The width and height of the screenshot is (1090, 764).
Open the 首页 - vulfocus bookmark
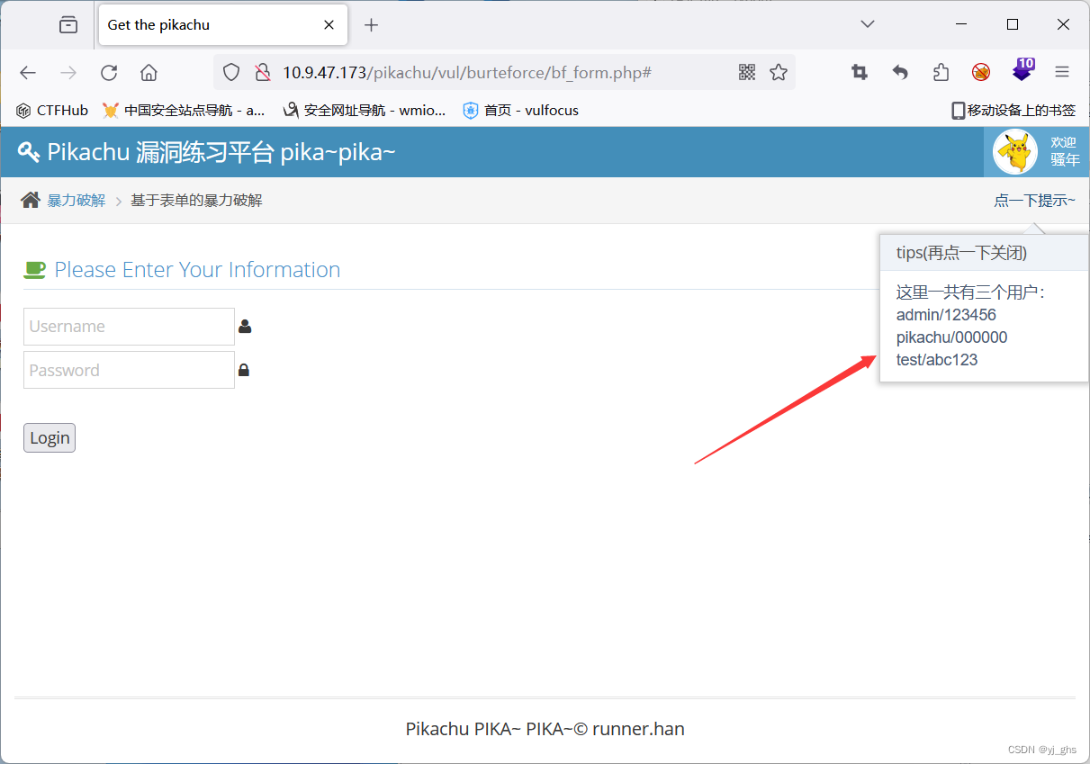click(520, 111)
